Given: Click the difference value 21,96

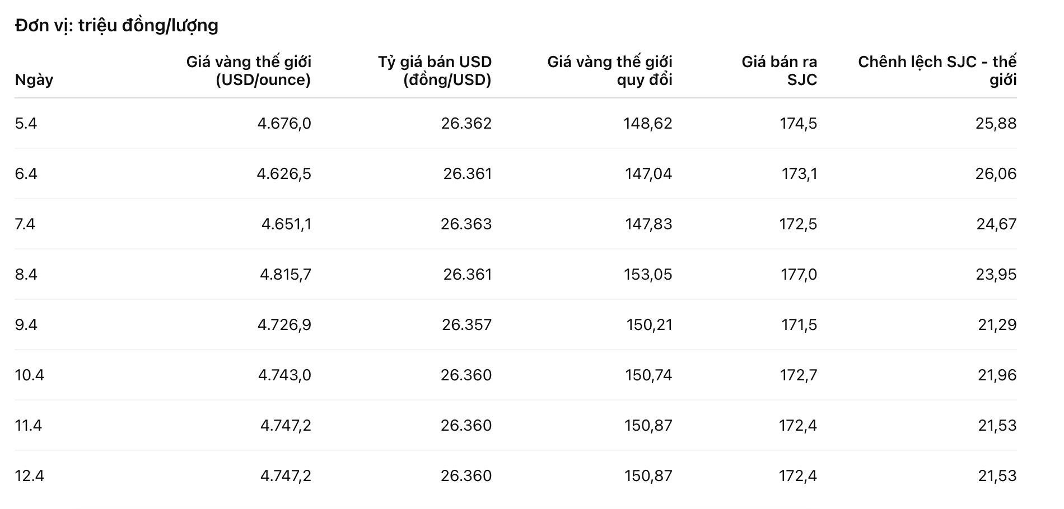Looking at the screenshot, I should [x=997, y=375].
